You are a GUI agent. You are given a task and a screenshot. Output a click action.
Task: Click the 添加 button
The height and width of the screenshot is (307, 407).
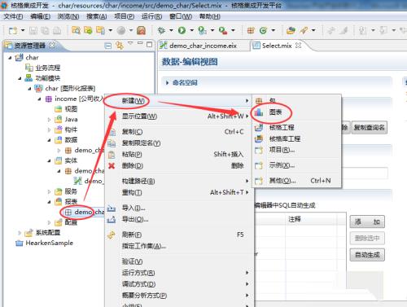pos(367,221)
